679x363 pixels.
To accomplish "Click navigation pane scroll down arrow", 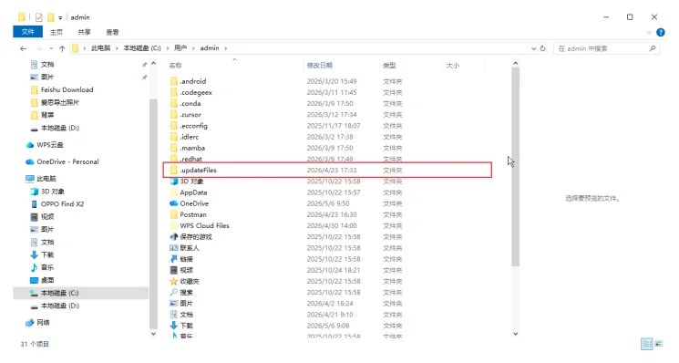I will tap(153, 334).
